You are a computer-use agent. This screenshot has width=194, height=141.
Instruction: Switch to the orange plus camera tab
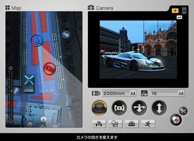175,11
